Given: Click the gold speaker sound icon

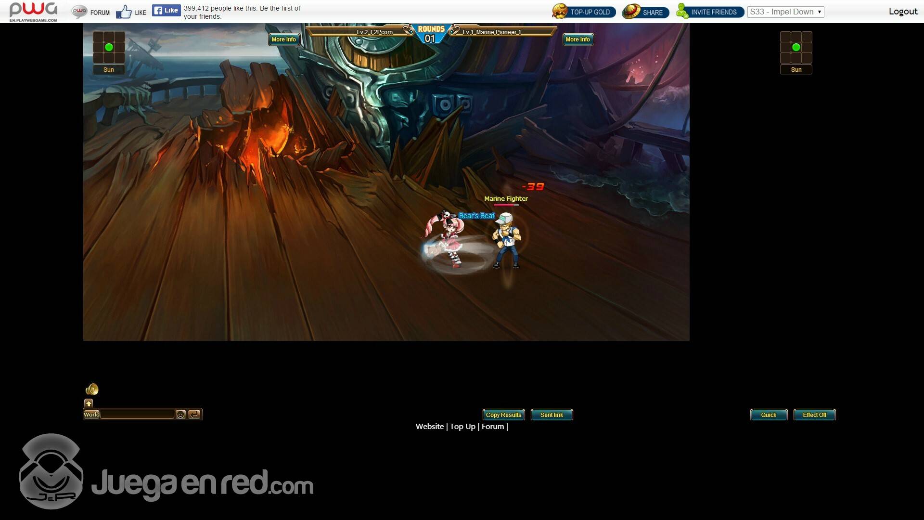Looking at the screenshot, I should [x=92, y=389].
